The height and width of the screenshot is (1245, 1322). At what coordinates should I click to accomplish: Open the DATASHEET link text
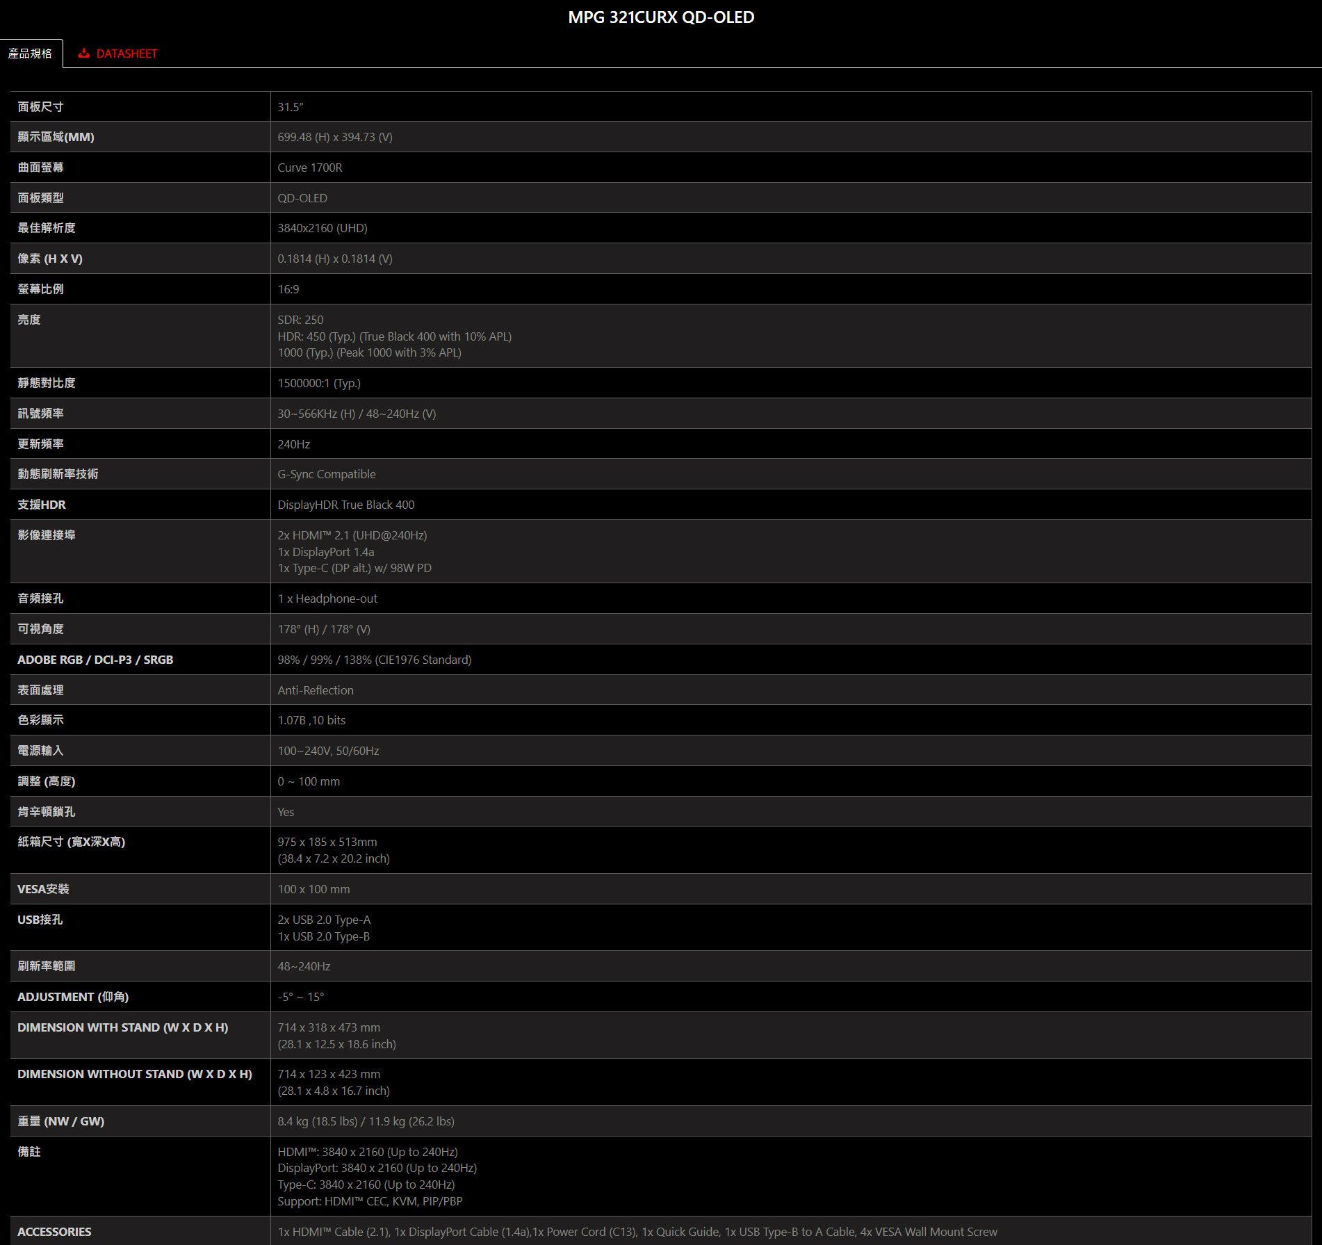click(x=127, y=54)
